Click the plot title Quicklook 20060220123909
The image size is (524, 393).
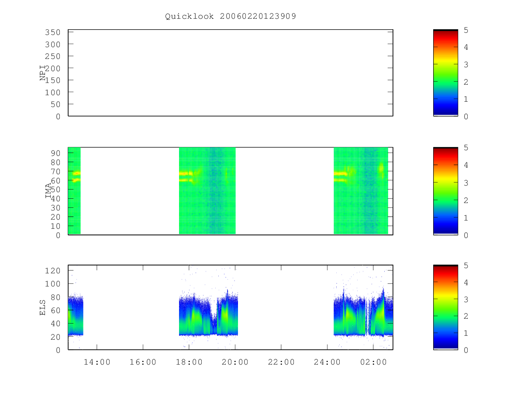pos(231,17)
